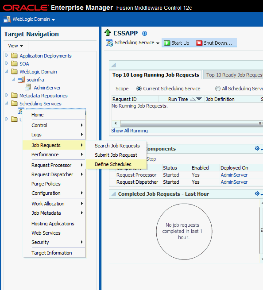Click the AdminServer icon in the tree
The height and width of the screenshot is (290, 263).
(28, 87)
